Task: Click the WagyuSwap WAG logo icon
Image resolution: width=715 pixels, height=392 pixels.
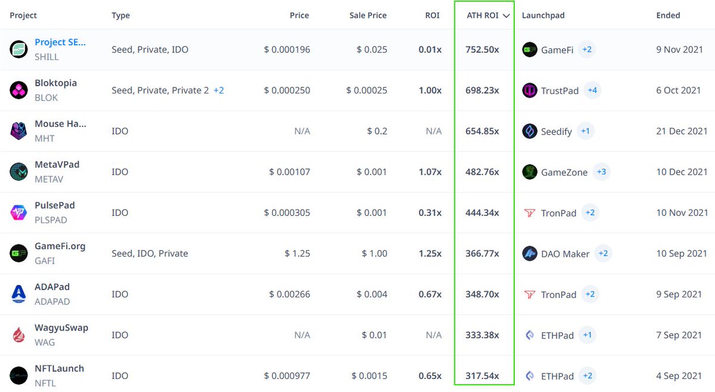Action: pos(19,335)
